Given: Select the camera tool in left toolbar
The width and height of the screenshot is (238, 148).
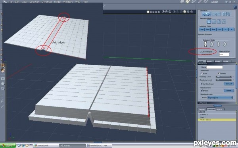Looking at the screenshot, I should (x=3, y=78).
